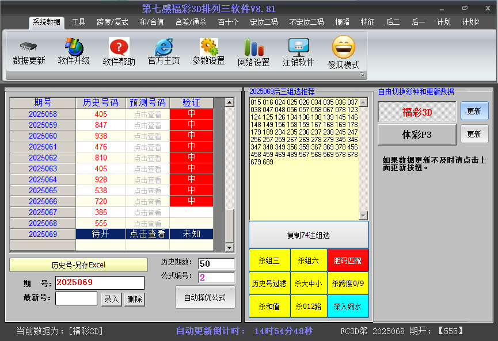Click recommendation list scrollbar up arrow

pos(363,102)
